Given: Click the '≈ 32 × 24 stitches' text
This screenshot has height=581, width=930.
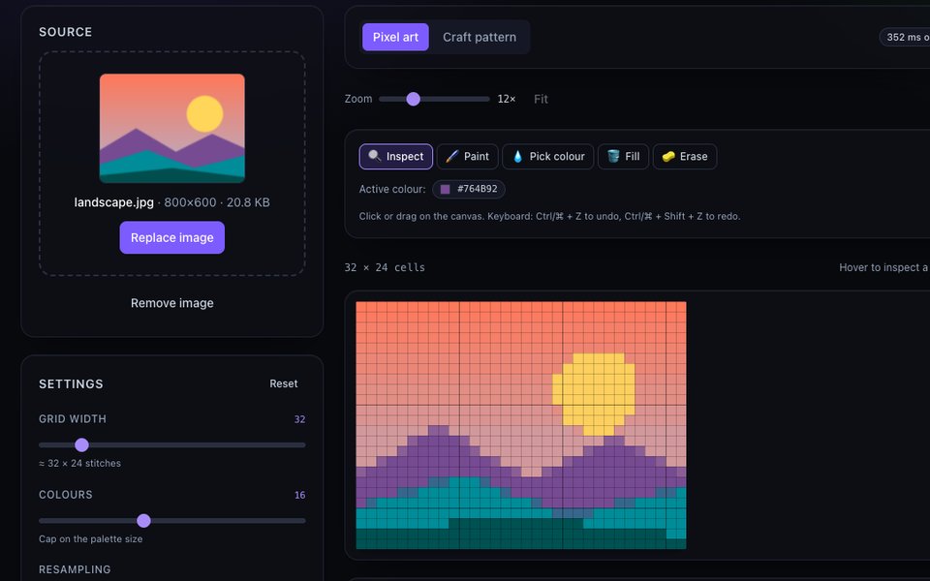Looking at the screenshot, I should (79, 463).
